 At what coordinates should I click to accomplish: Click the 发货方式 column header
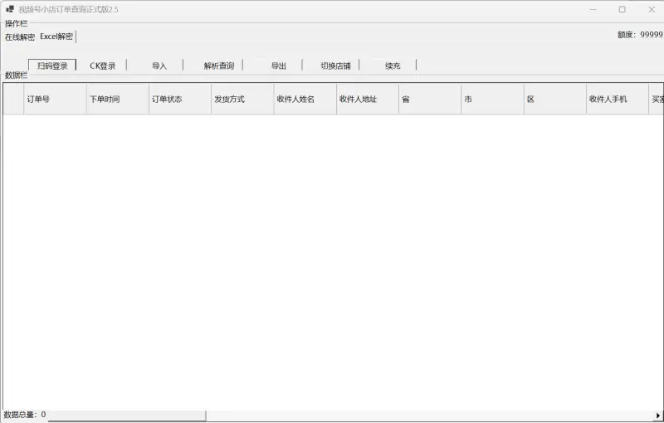click(242, 99)
